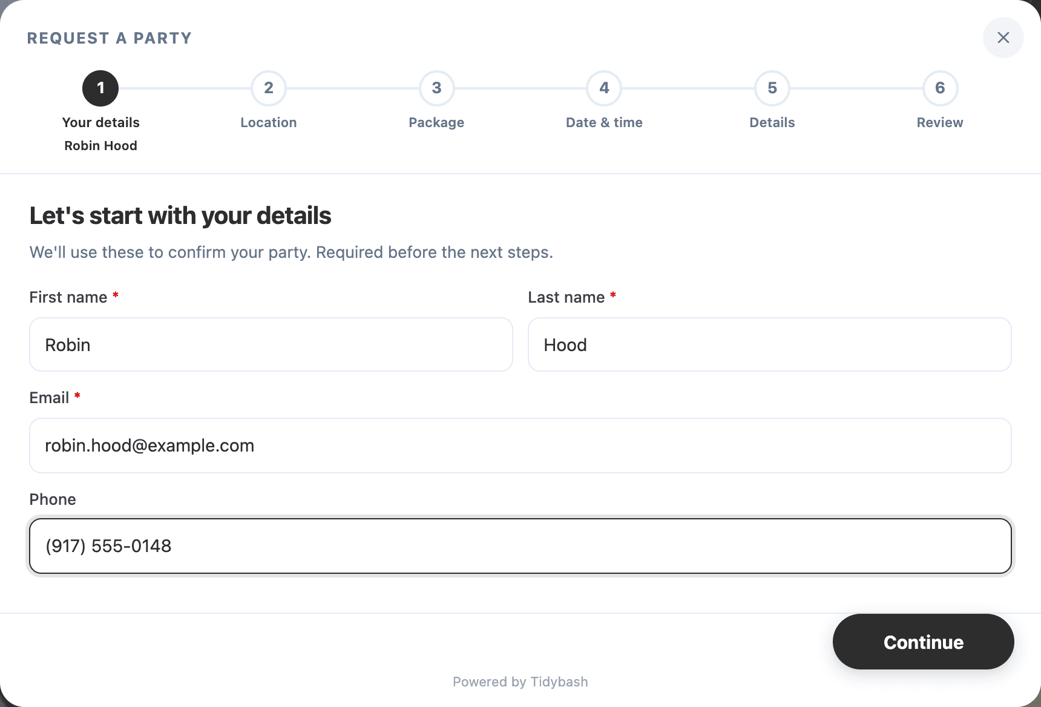
Task: Open step 4 Date & time circle
Action: pyautogui.click(x=604, y=88)
